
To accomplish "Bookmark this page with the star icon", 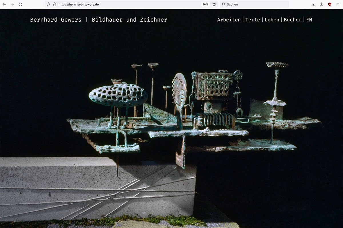I will pyautogui.click(x=214, y=4).
